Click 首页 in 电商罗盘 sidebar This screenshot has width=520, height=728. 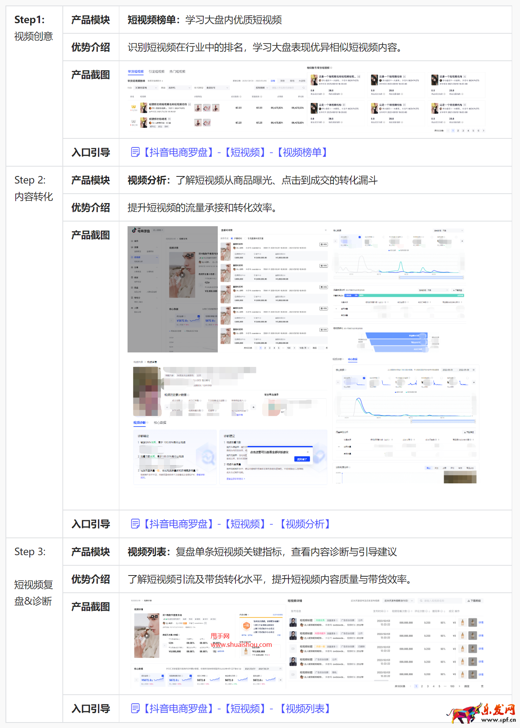coord(135,241)
